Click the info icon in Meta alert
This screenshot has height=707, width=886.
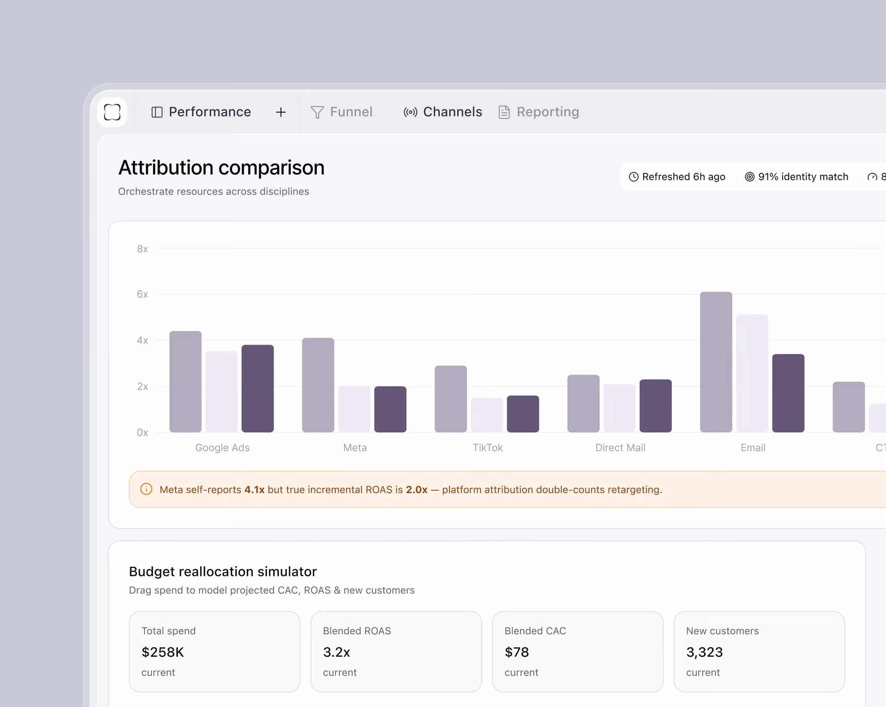click(x=146, y=489)
